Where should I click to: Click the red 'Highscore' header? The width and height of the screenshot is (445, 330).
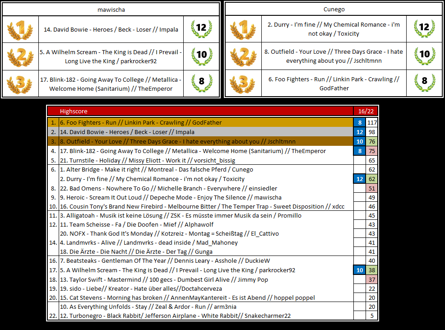click(x=200, y=112)
